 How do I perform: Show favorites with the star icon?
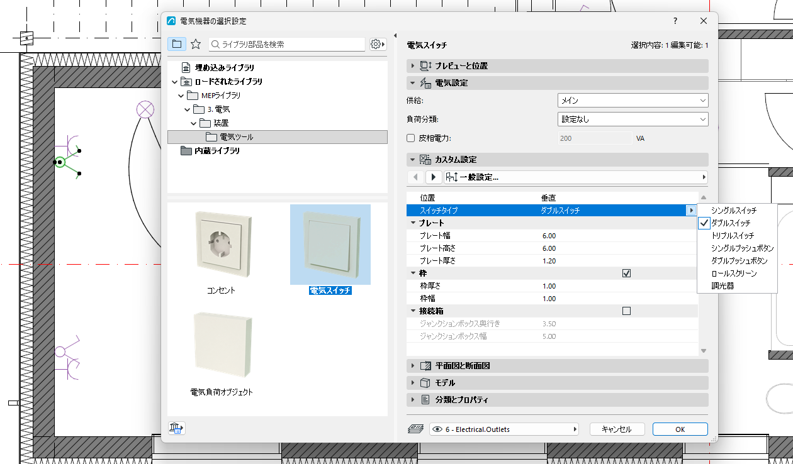[x=196, y=44]
